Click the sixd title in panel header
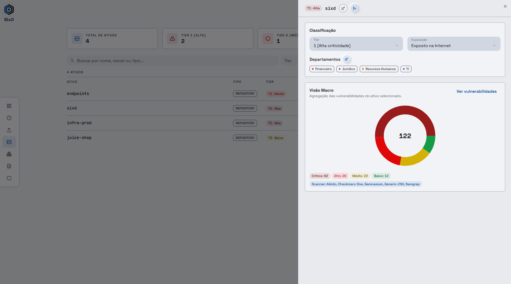The image size is (511, 284). [x=330, y=8]
